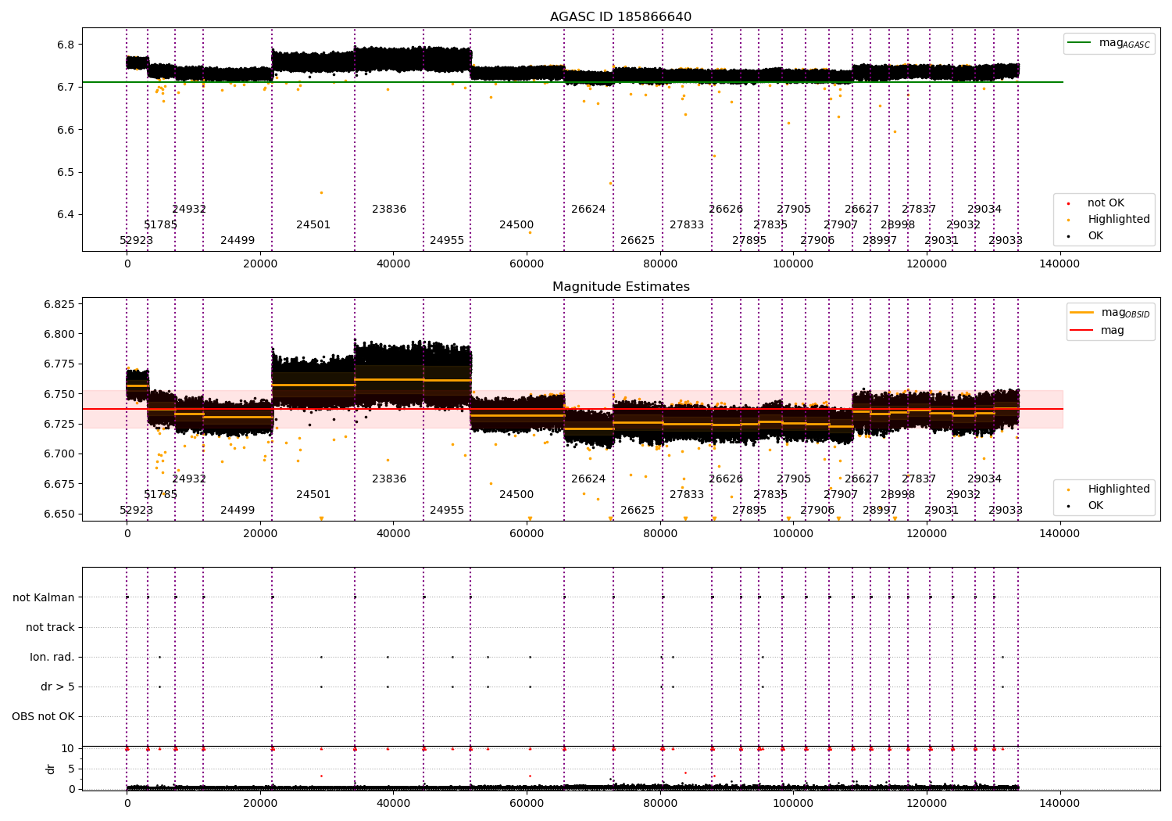Click "not OK" in the top plot legend

coord(1106,203)
